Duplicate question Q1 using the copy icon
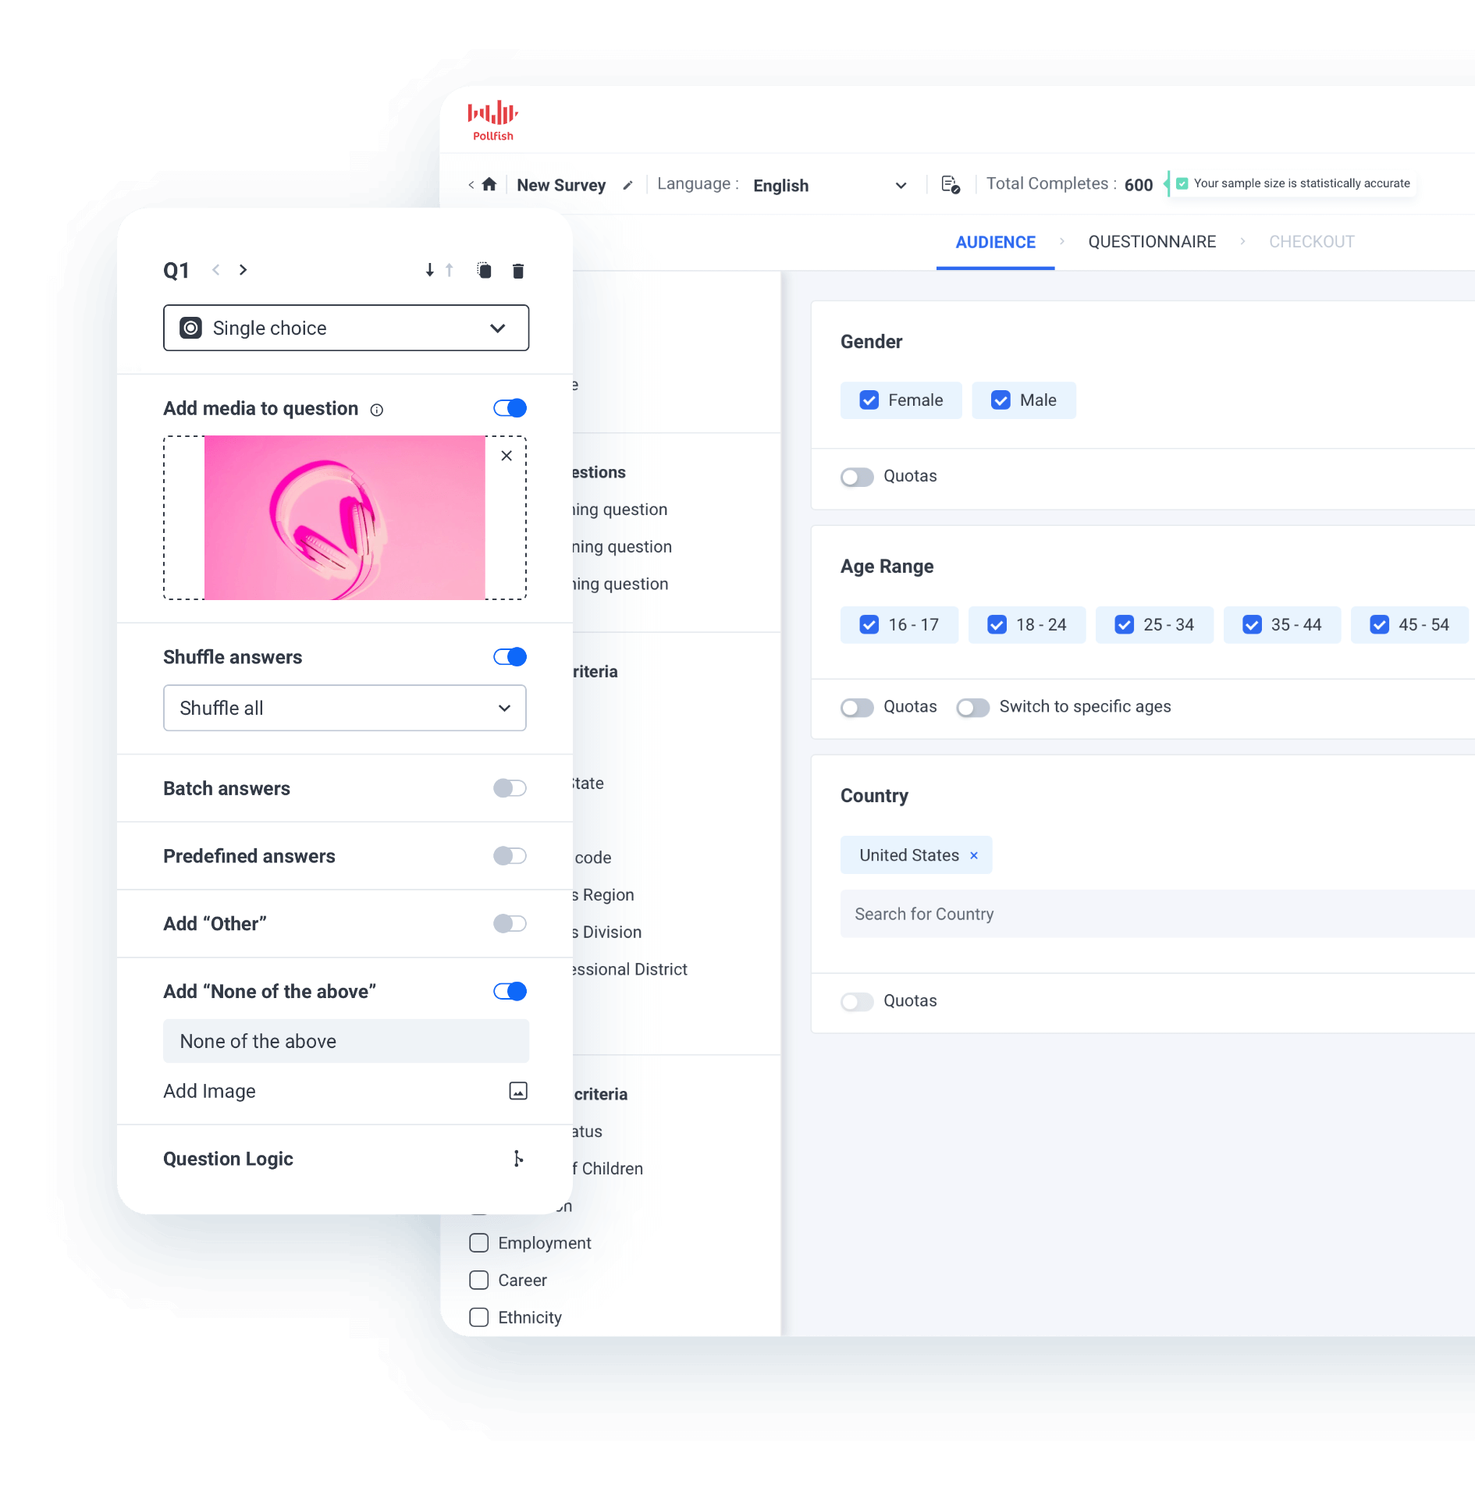 [485, 271]
